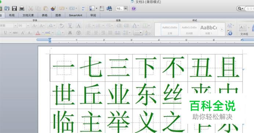
Task: Apply the 无间隔 style
Action: (x=189, y=30)
